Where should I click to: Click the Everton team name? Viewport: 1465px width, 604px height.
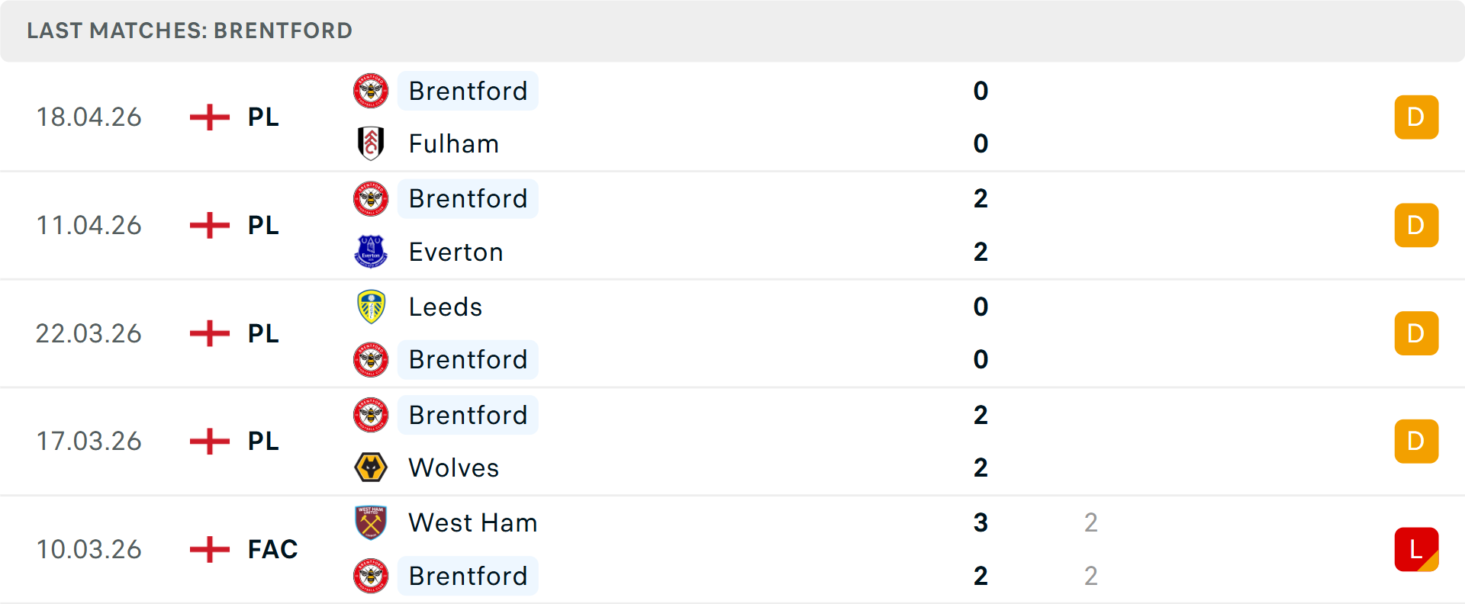(x=456, y=252)
